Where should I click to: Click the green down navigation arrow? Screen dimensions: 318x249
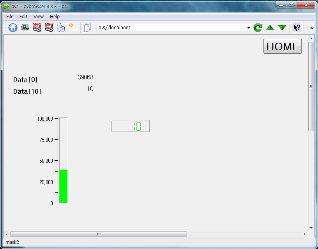282,27
